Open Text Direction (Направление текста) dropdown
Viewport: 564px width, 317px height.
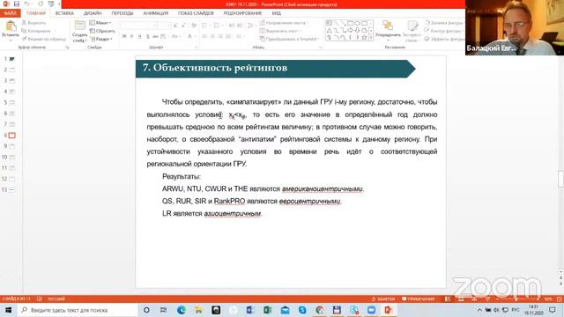284,23
